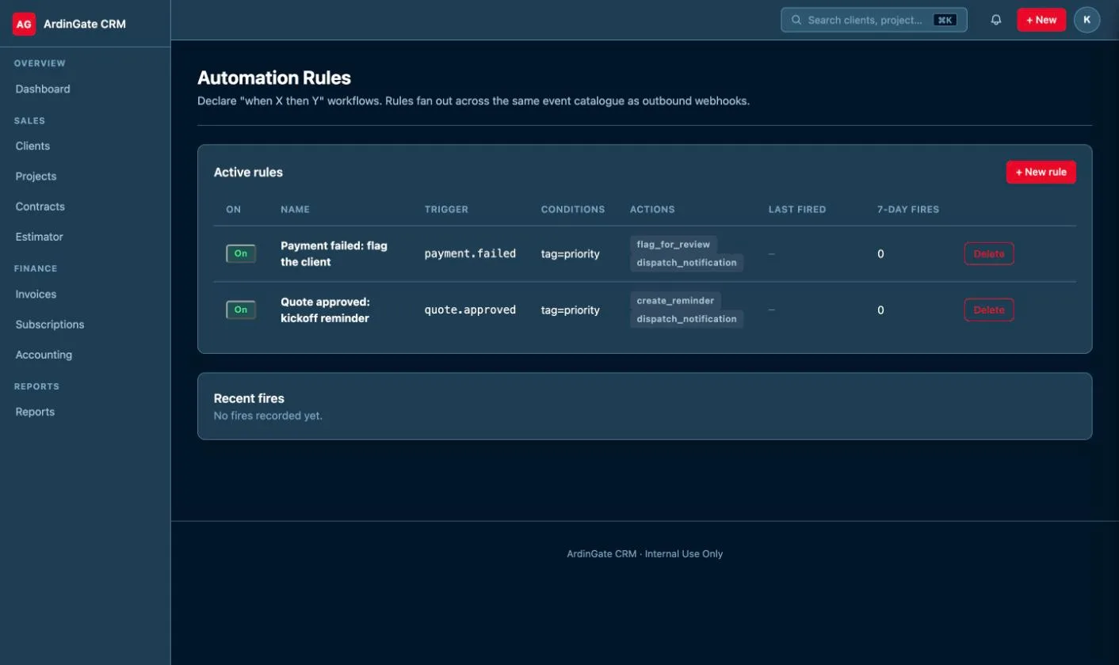Click the CONDITIONS column header

[x=572, y=210]
